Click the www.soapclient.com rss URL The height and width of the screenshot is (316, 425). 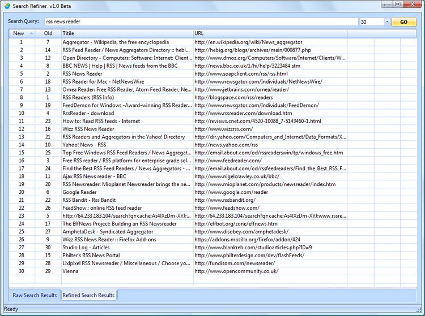tap(241, 73)
